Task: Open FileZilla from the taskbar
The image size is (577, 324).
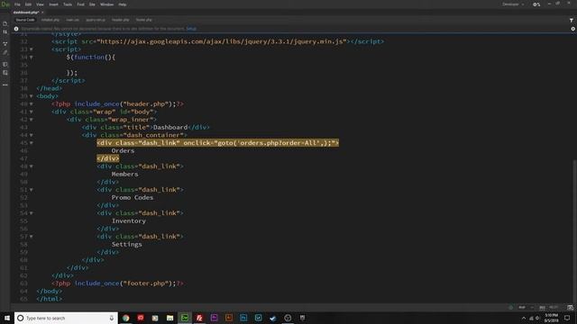Action: click(x=199, y=318)
